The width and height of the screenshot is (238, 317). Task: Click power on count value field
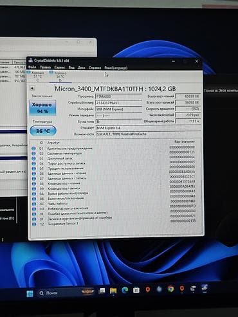[x=188, y=115]
